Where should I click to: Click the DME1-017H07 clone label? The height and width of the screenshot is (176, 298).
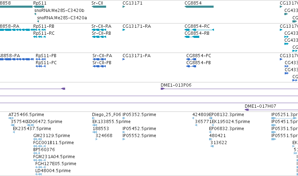[261, 106]
